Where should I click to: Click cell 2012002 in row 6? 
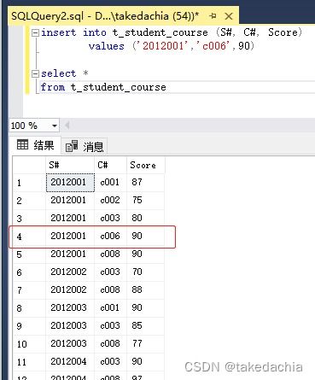(x=70, y=272)
